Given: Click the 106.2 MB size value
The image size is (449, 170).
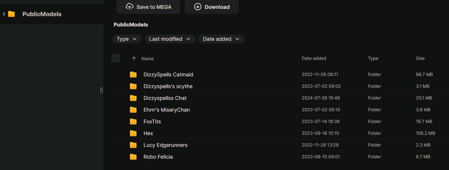Looking at the screenshot, I should pos(425,133).
